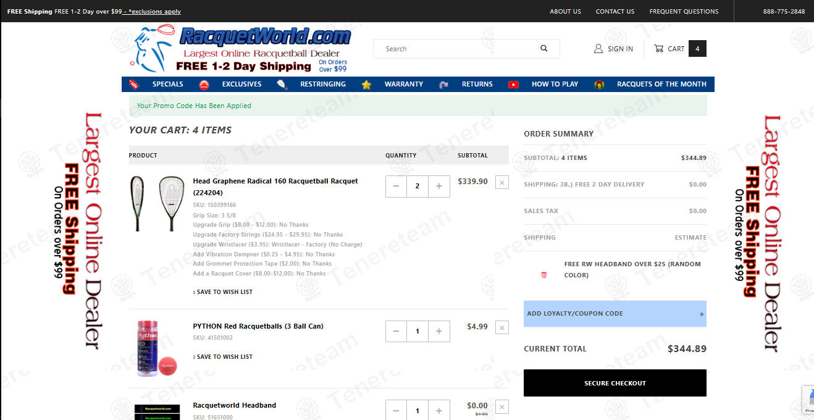Image resolution: width=814 pixels, height=420 pixels.
Task: Click the Promo Code Has Been Applied message
Action: (194, 106)
